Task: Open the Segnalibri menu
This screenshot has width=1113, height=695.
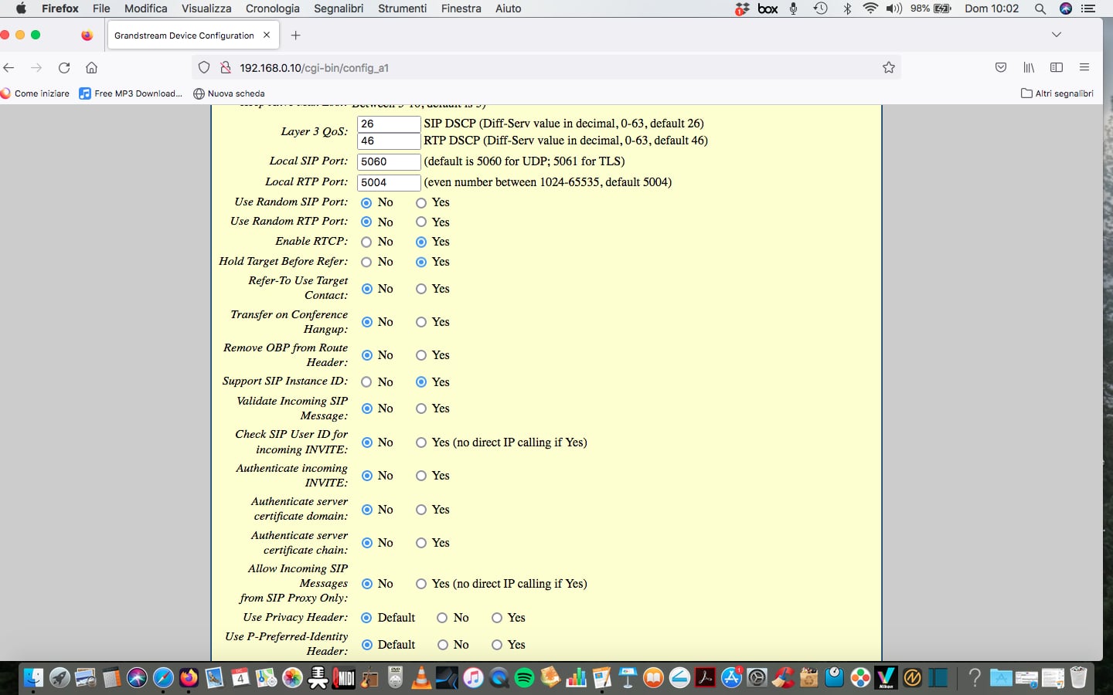Action: [338, 8]
